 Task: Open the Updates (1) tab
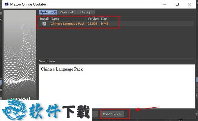click(48, 12)
